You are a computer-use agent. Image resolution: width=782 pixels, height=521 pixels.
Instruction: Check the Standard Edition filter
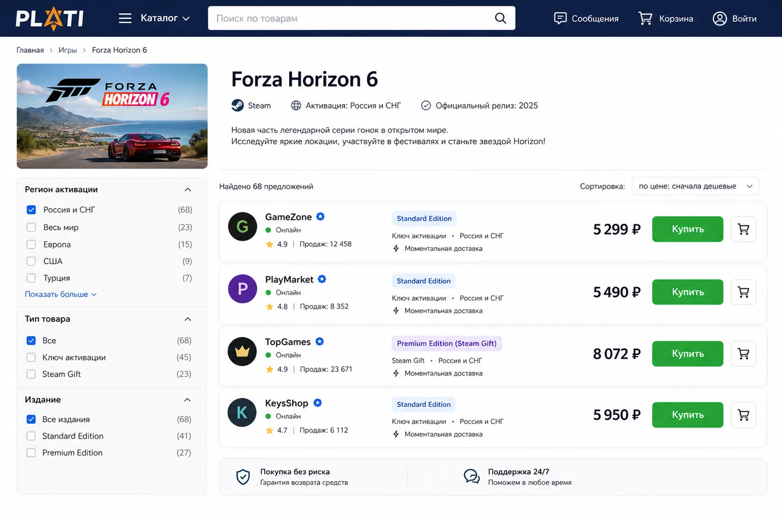pyautogui.click(x=32, y=436)
